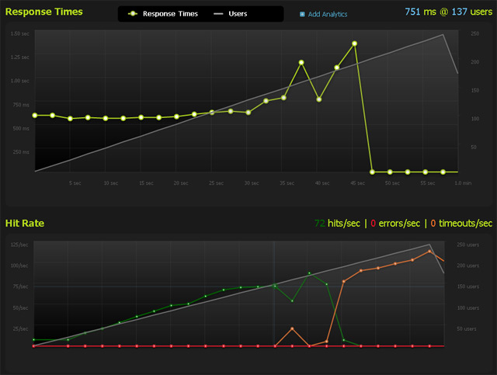Click the Users line peak in Response Times chart
Image resolution: width=497 pixels, height=375 pixels.
[443, 34]
